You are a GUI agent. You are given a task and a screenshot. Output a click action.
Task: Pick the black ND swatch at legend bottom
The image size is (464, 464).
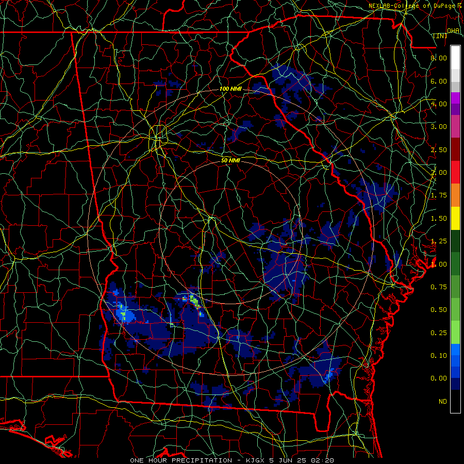point(455,401)
